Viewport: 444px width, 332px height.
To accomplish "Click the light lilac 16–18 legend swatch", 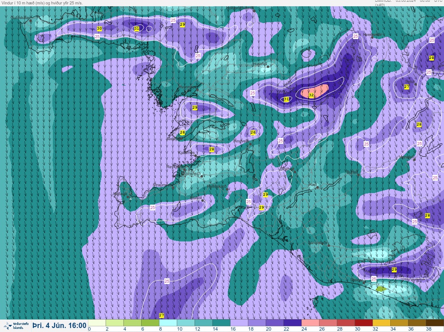I will coord(239,323).
